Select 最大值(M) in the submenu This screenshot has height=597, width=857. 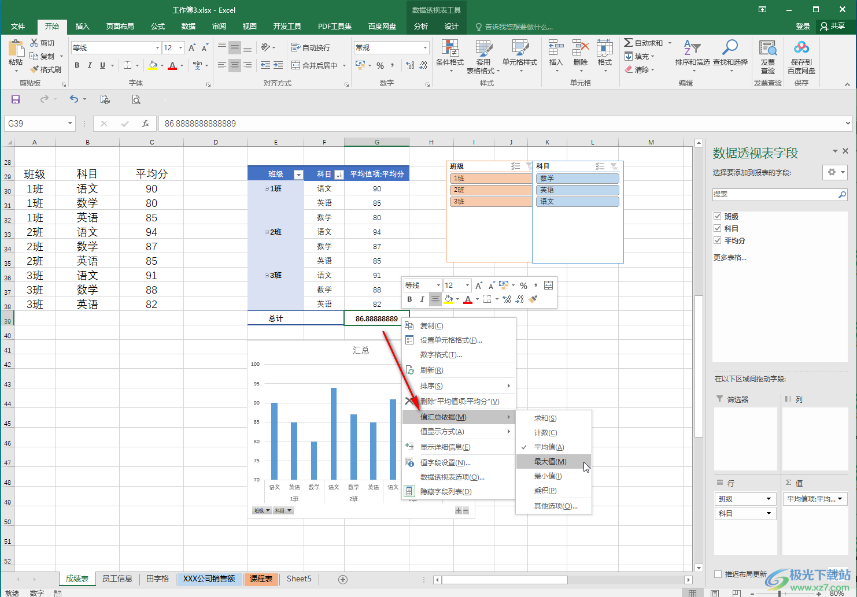click(550, 462)
